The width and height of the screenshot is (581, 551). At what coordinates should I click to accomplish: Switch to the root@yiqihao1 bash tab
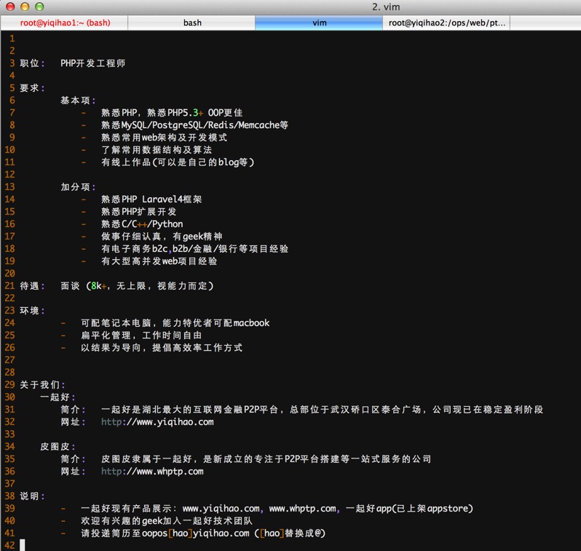point(65,23)
